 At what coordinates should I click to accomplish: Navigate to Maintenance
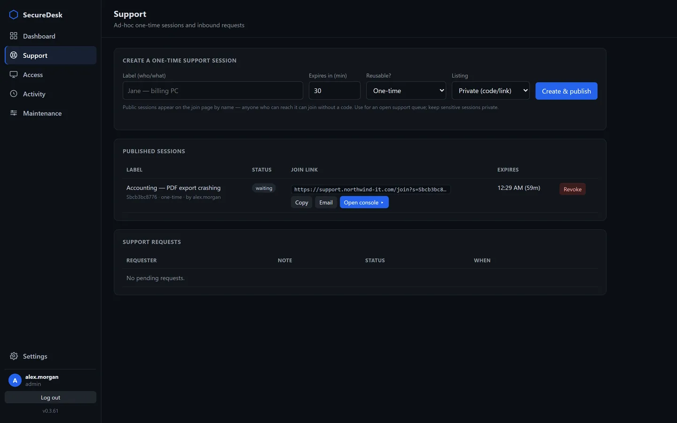pyautogui.click(x=50, y=113)
